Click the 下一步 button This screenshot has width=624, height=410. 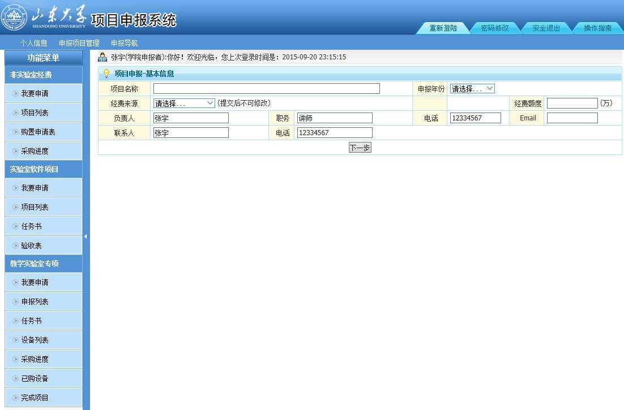click(360, 147)
